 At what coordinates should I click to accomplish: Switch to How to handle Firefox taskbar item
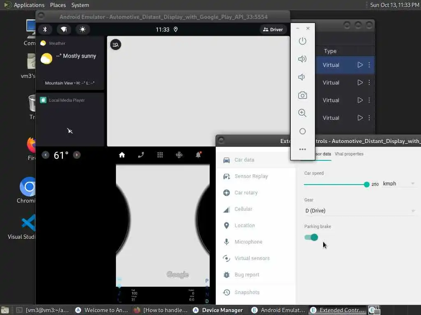coord(161,310)
